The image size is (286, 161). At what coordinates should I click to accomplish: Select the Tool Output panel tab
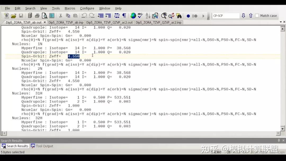coord(42,146)
